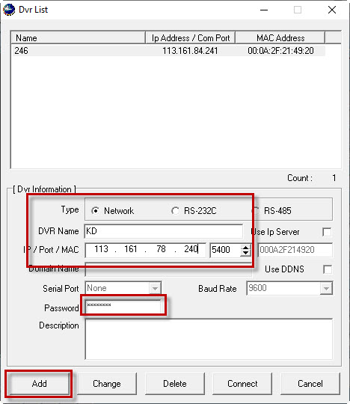The image size is (350, 404).
Task: Select the 246 DVR entry in list
Action: tap(169, 51)
